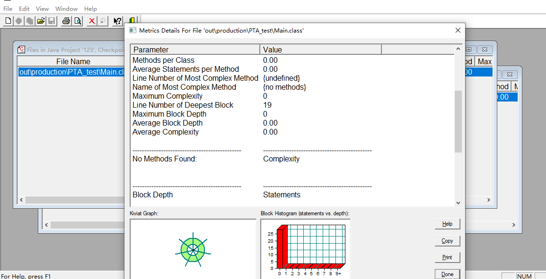The width and height of the screenshot is (546, 279).
Task: Select 'Line Number of Most Complex Method' row
Action: click(195, 78)
